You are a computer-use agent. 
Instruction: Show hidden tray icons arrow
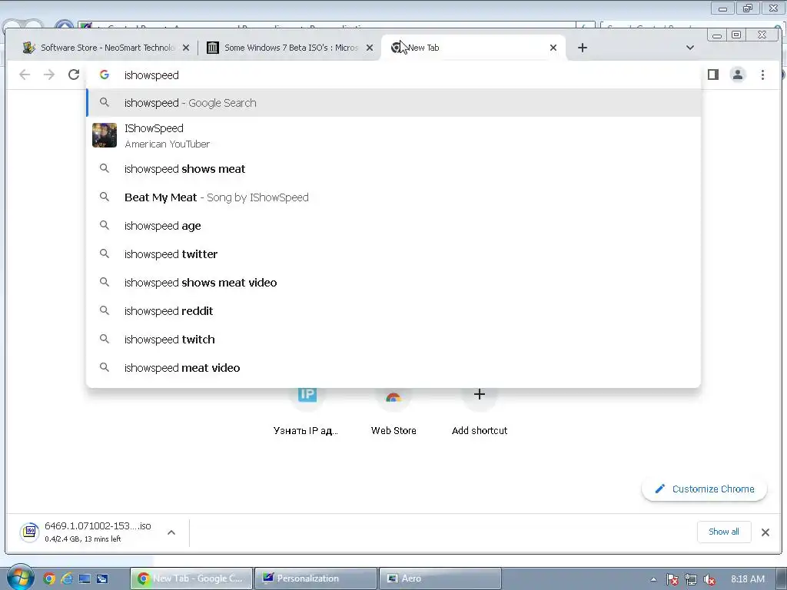653,579
